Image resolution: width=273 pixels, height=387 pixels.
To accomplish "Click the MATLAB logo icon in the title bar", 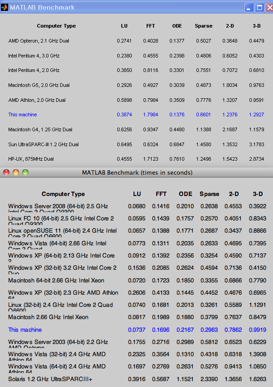I will click(5, 7).
